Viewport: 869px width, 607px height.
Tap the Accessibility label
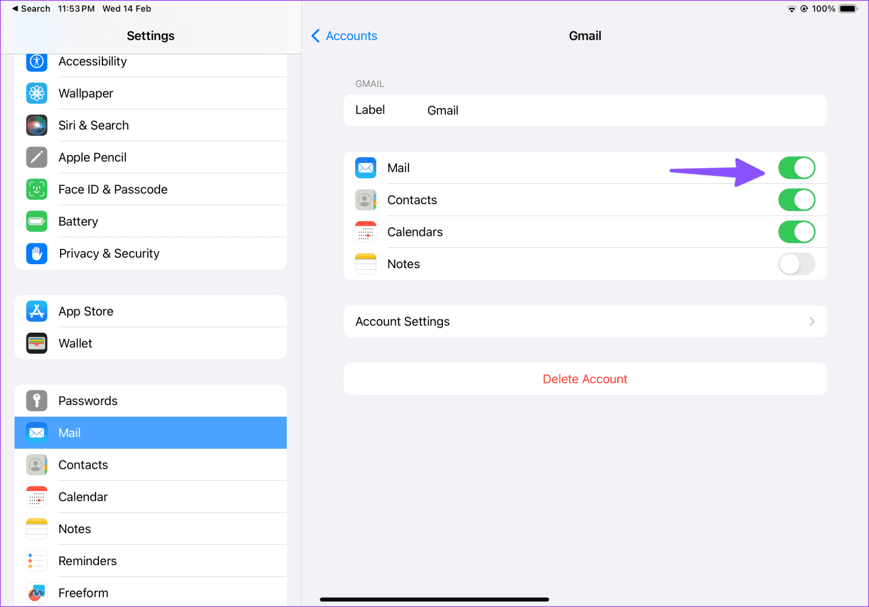[x=93, y=61]
